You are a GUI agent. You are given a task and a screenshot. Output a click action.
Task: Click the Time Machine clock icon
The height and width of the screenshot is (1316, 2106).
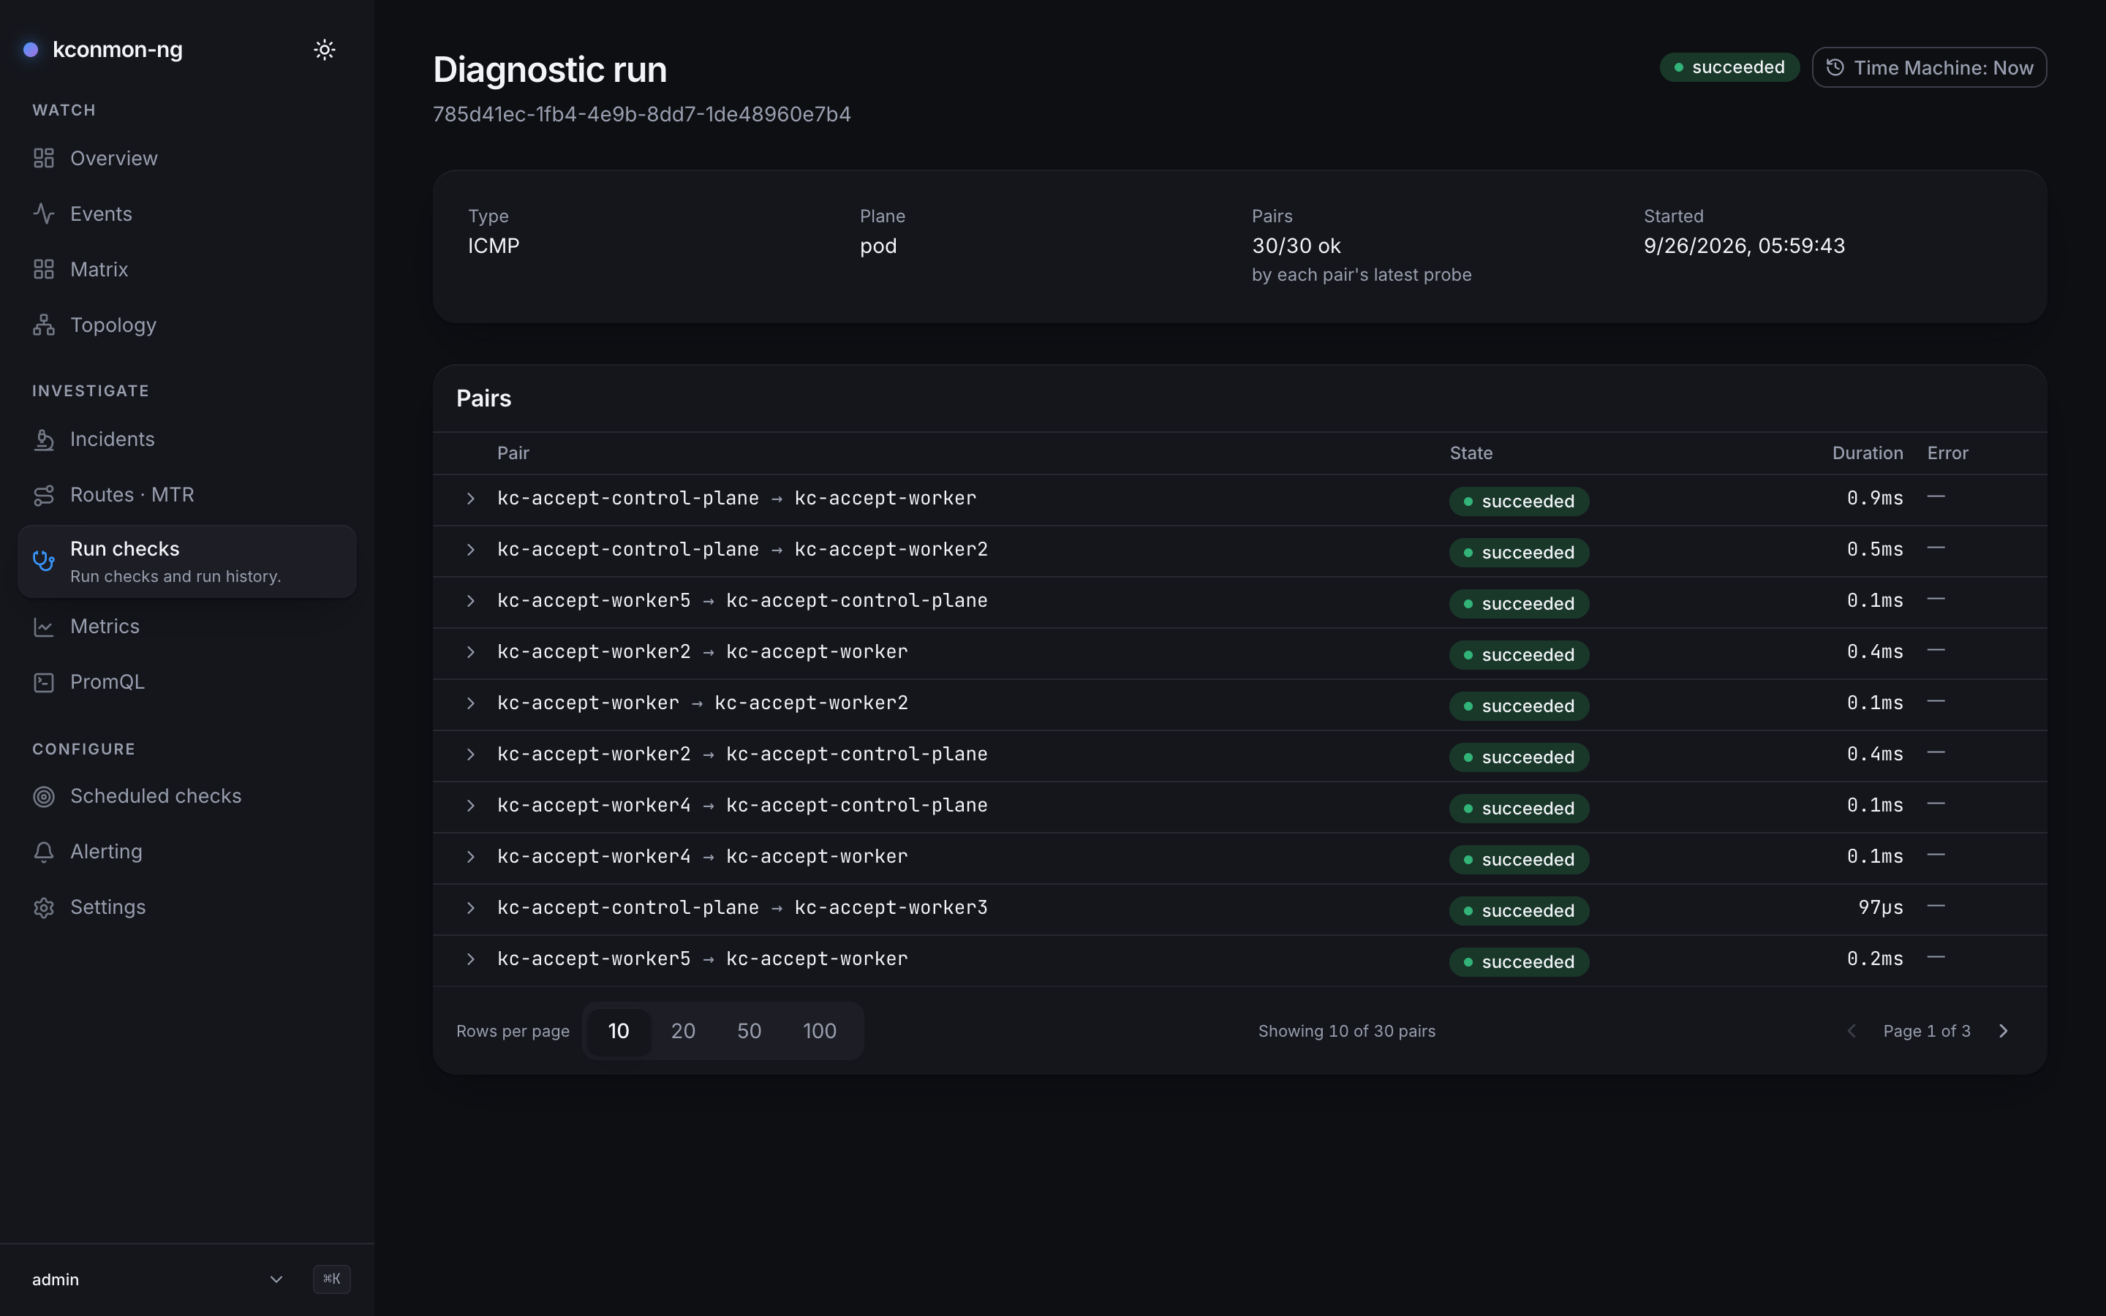click(x=1835, y=68)
